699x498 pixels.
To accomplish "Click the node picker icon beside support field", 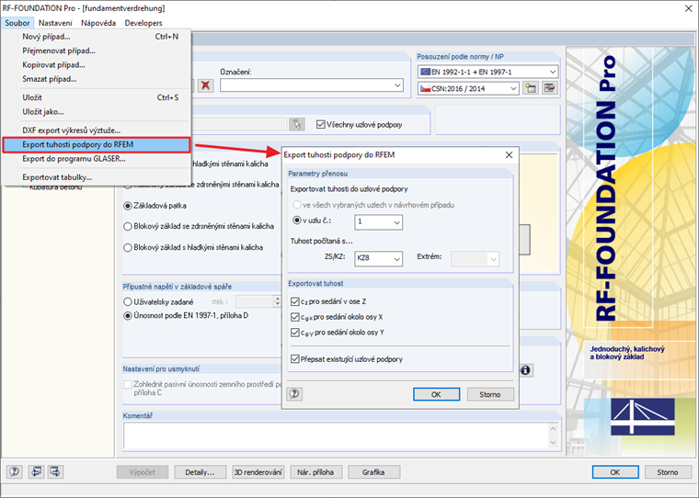I will coord(296,124).
